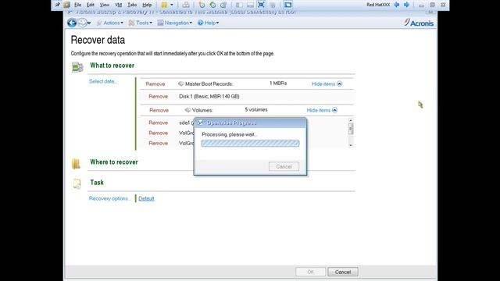The height and width of the screenshot is (281, 500).
Task: Open the VM menu
Action: 118,5
